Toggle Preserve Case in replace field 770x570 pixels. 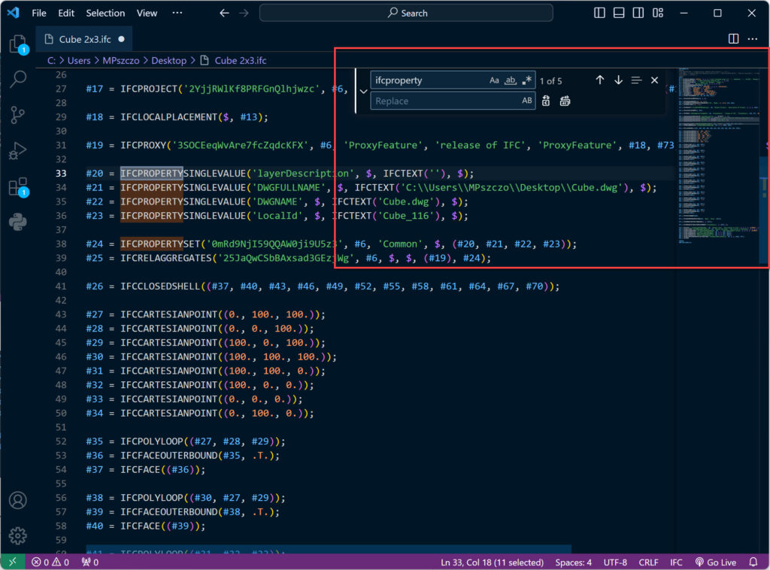coord(527,101)
